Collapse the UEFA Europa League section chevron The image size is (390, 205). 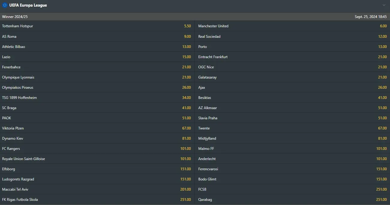[384, 5]
